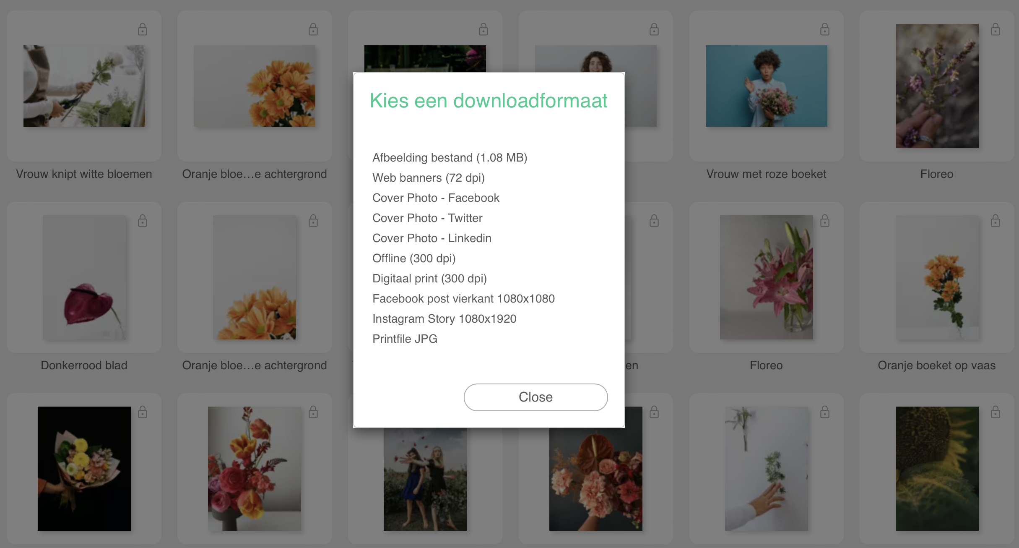Open hand reaching for sprig thumbnail
Screen dimensions: 1019x548
767,469
